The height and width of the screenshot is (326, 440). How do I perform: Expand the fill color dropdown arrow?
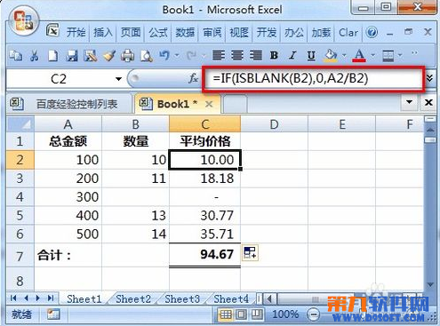coord(344,55)
